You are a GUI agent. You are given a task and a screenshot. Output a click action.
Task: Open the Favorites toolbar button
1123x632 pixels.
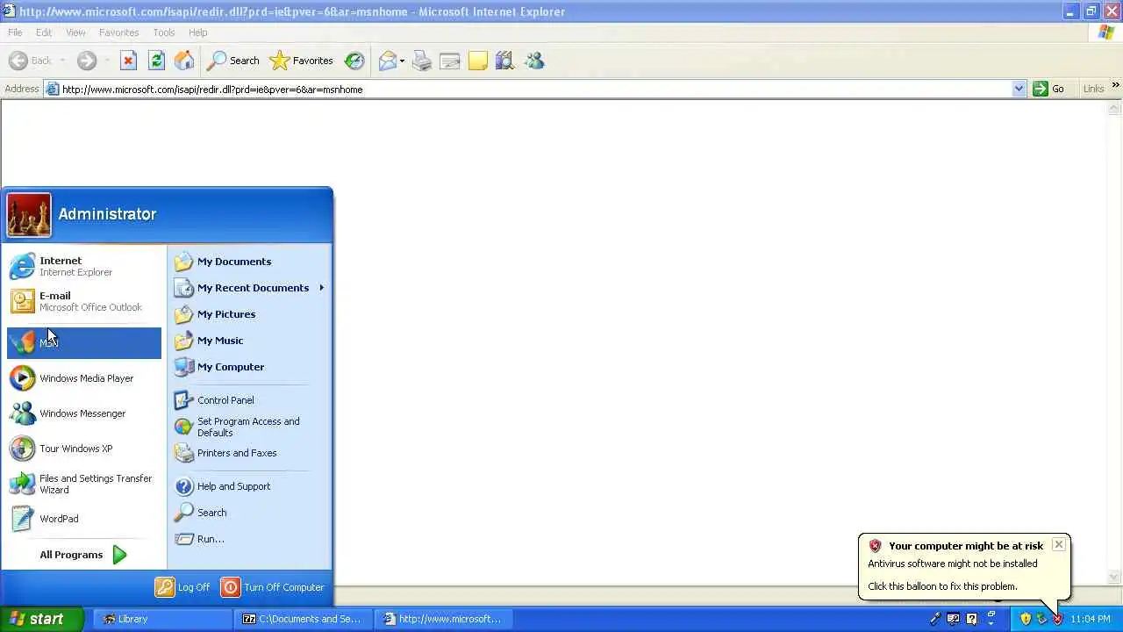pyautogui.click(x=302, y=61)
